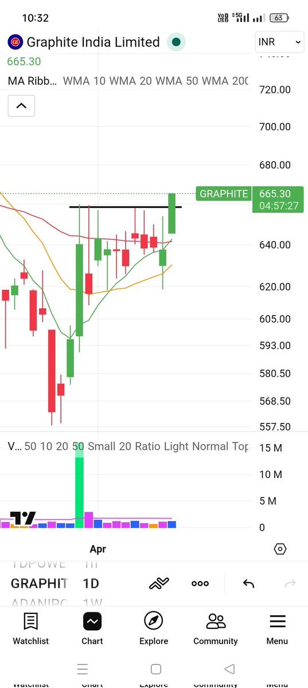Open the chart type icon
The width and height of the screenshot is (308, 688).
pos(159,583)
